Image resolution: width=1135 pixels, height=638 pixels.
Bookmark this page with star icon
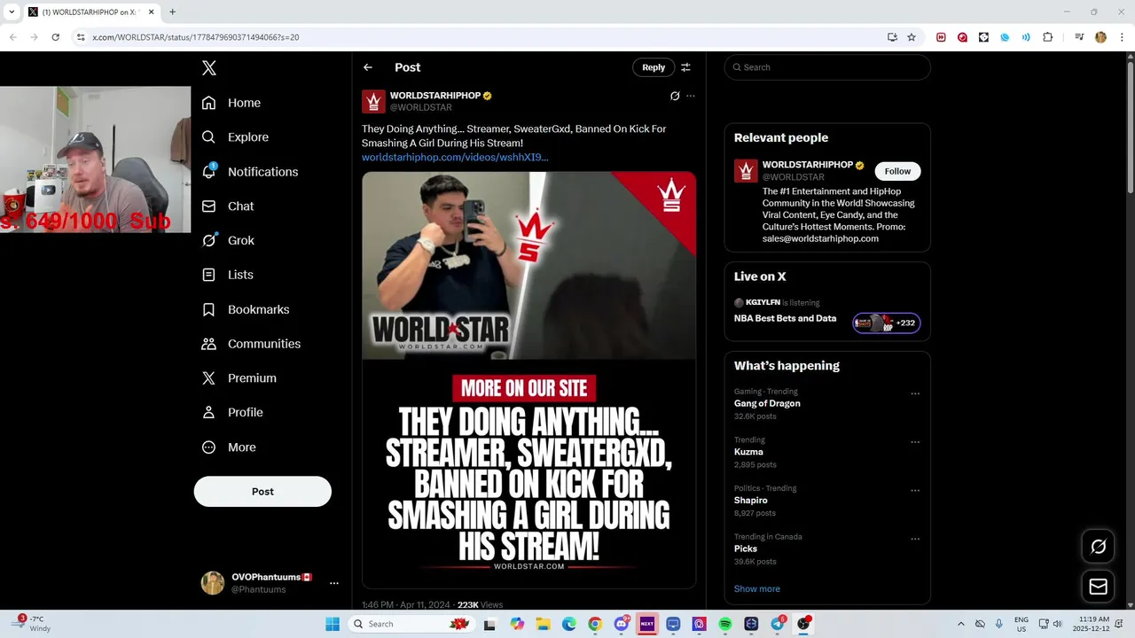912,37
